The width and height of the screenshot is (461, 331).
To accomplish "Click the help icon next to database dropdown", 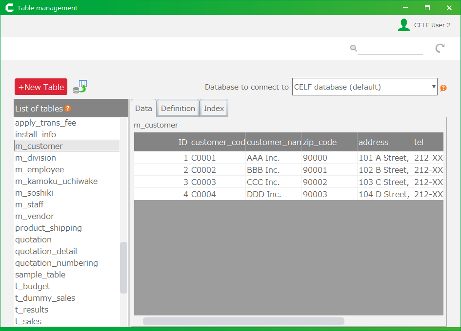I will click(443, 88).
